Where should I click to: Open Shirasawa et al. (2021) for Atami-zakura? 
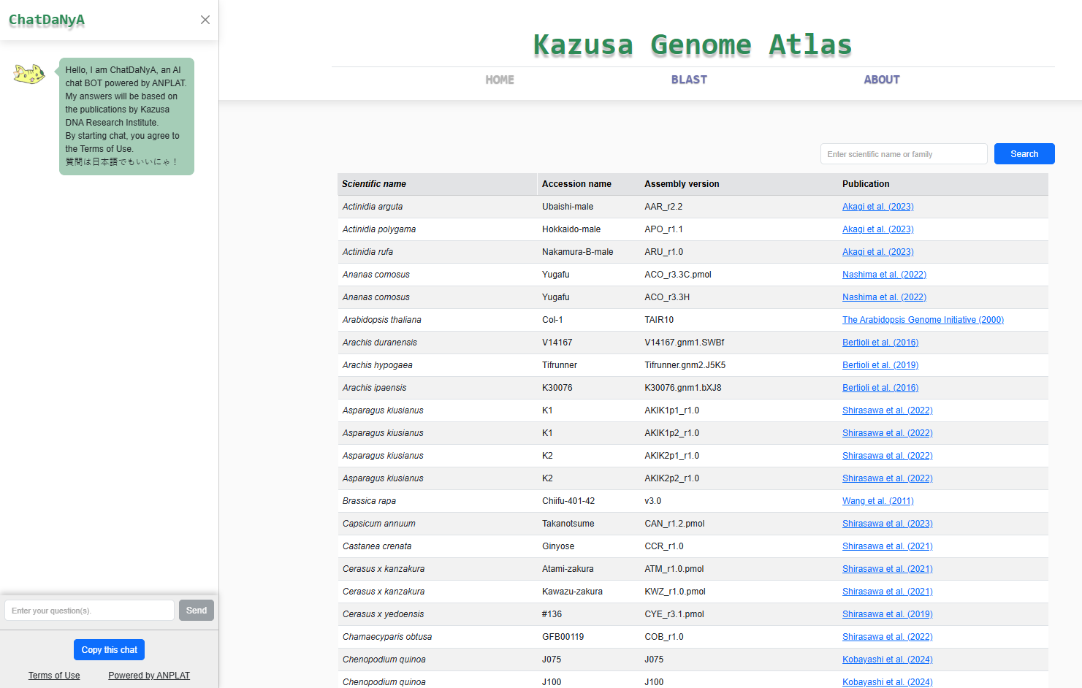[888, 569]
